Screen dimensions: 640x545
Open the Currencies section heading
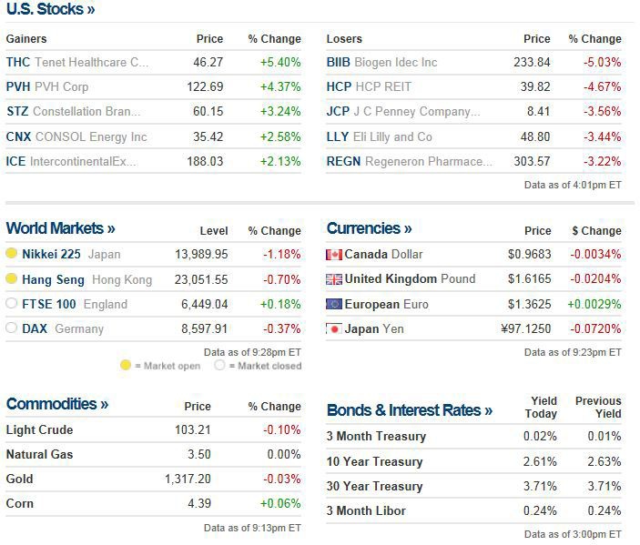coord(369,228)
